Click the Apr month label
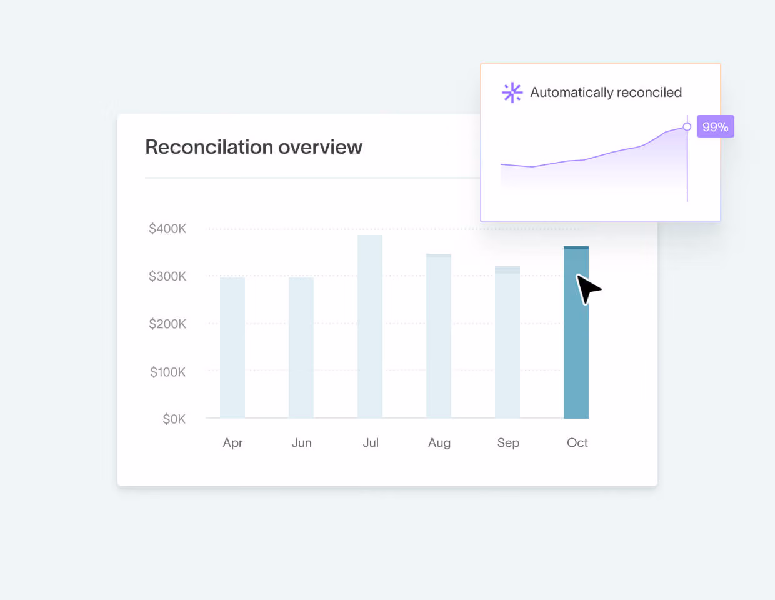The image size is (775, 600). [232, 443]
